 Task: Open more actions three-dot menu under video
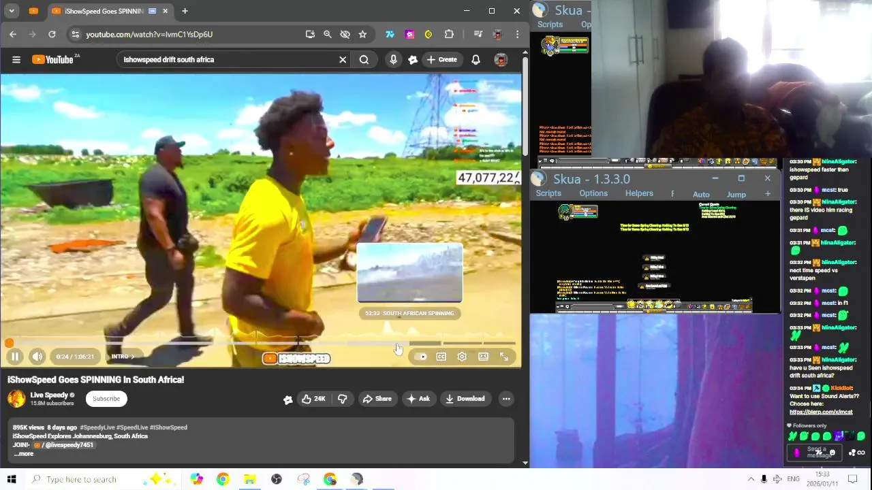pos(506,399)
